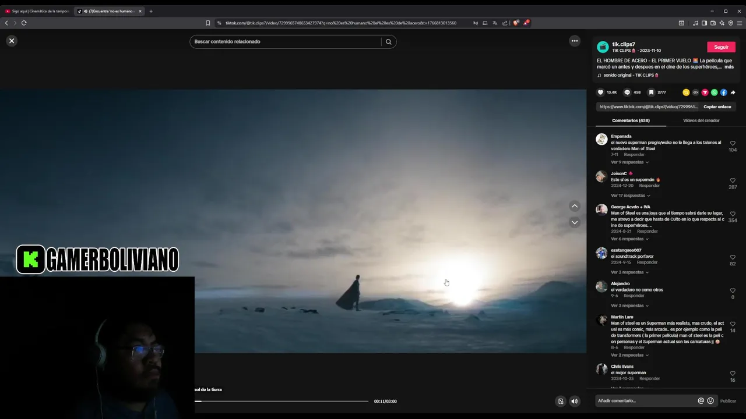Open sonido original - TIK CLIPS link
The width and height of the screenshot is (746, 419).
pos(631,75)
